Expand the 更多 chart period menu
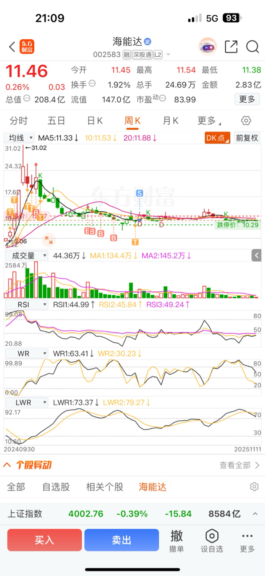 click(209, 121)
